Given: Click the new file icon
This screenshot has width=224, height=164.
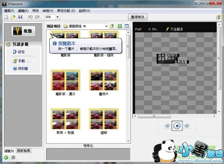Looking at the screenshot, I should (6, 17).
